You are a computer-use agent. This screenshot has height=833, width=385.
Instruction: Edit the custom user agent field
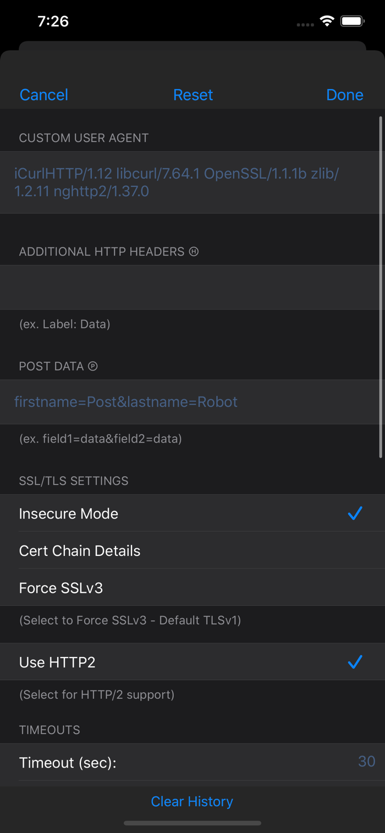(x=193, y=183)
